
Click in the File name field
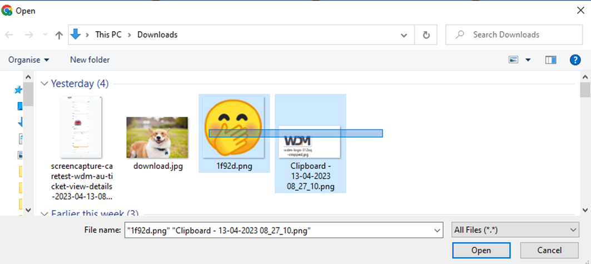(278, 230)
